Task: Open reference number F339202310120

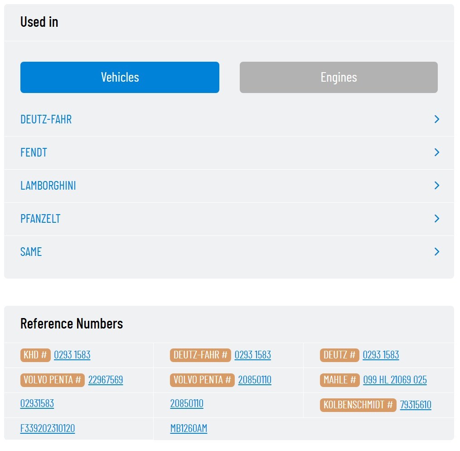Action: (48, 428)
